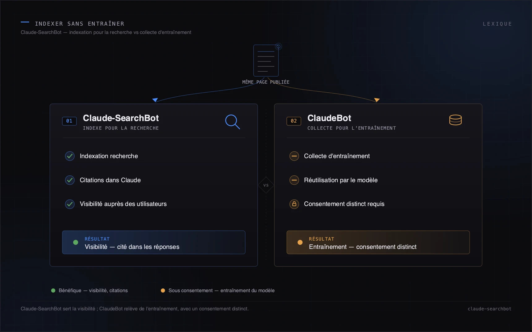Click Entraînement — consentement distinct result
The image size is (532, 332).
tap(363, 247)
